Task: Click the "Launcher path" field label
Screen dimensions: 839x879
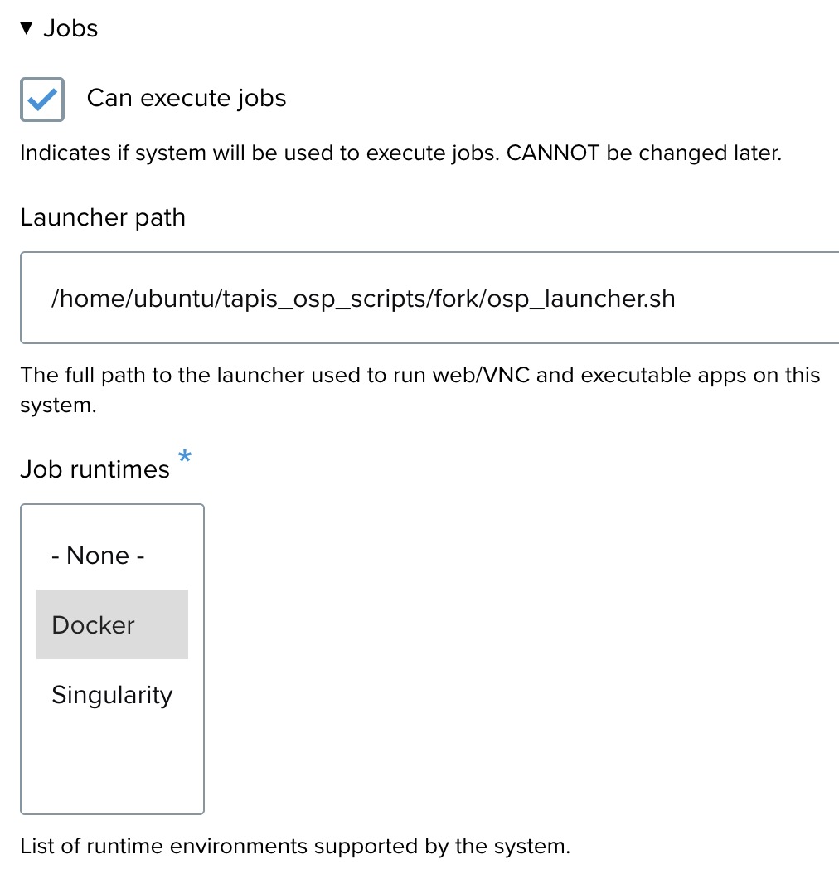Action: click(103, 218)
